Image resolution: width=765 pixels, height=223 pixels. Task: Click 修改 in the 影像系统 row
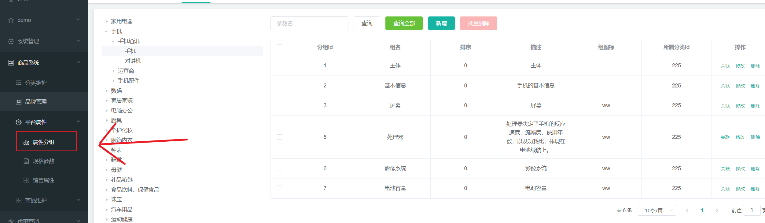click(740, 169)
